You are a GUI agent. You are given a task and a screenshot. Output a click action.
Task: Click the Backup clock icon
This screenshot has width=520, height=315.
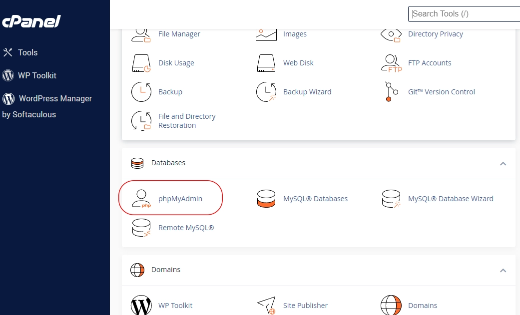141,92
